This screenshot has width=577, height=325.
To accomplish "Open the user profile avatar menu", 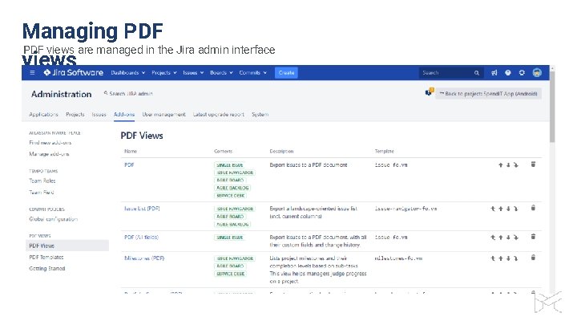I will (537, 72).
